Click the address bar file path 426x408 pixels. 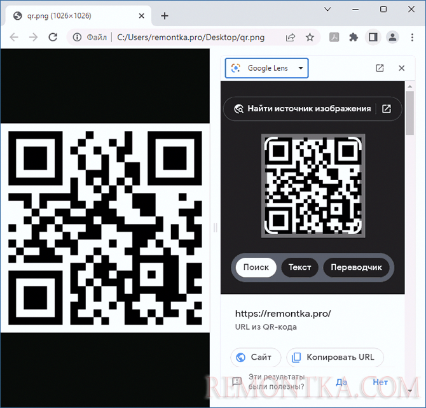(x=191, y=37)
